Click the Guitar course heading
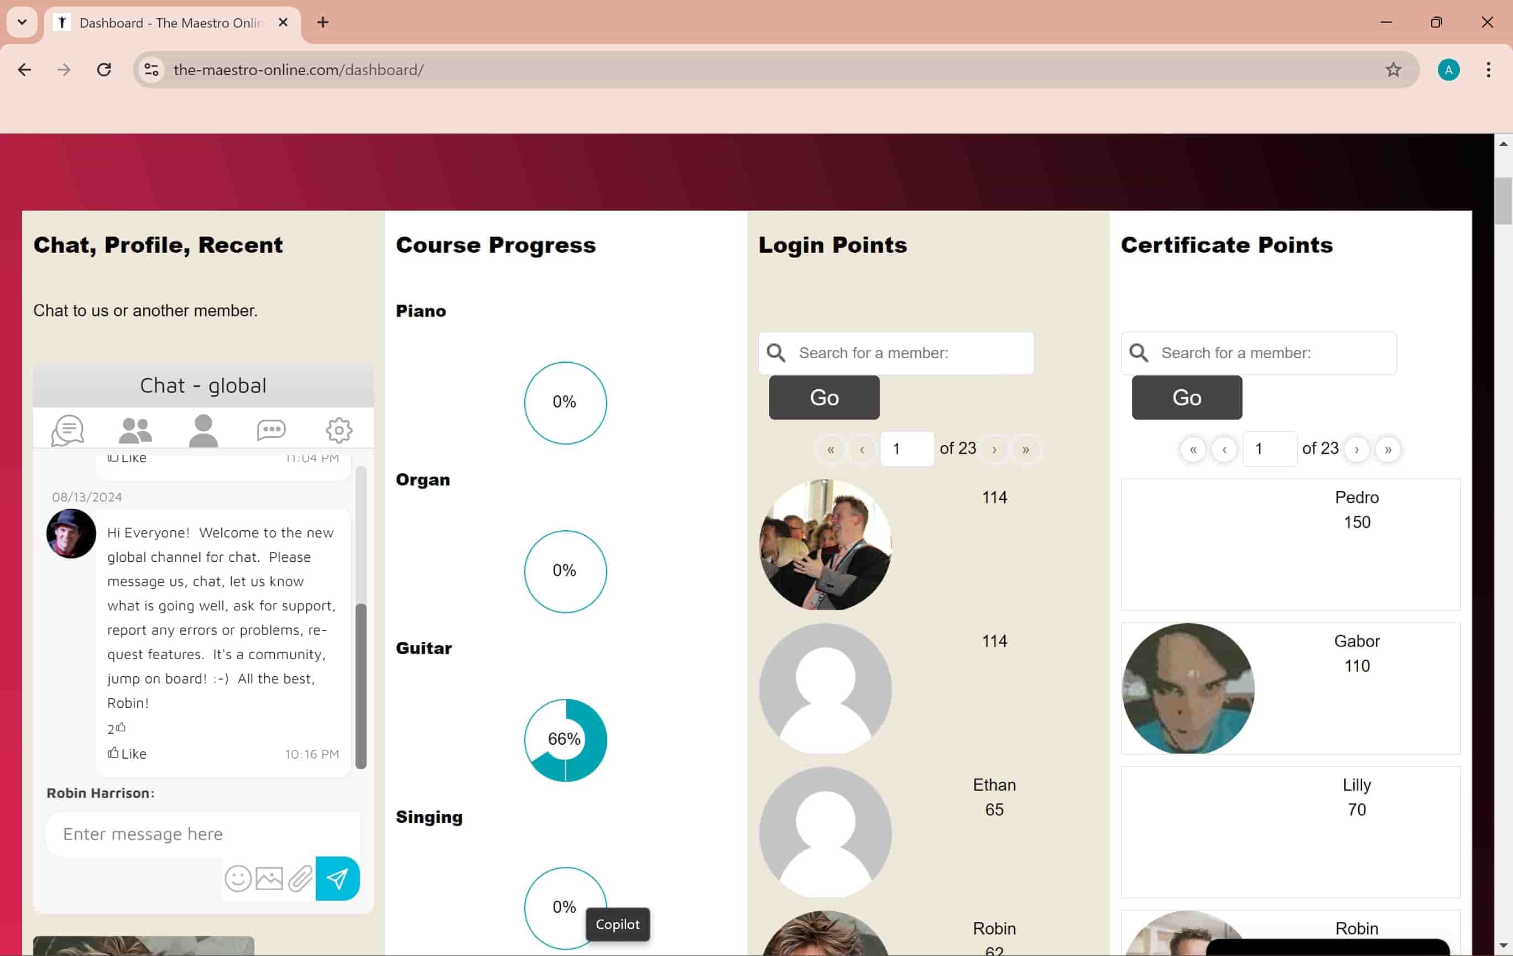The height and width of the screenshot is (956, 1513). click(x=424, y=648)
